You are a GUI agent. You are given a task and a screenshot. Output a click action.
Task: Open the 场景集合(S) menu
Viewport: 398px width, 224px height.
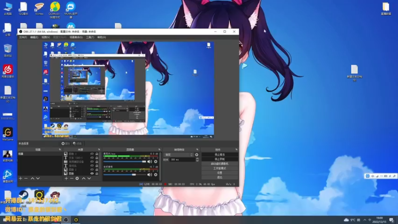coord(76,37)
